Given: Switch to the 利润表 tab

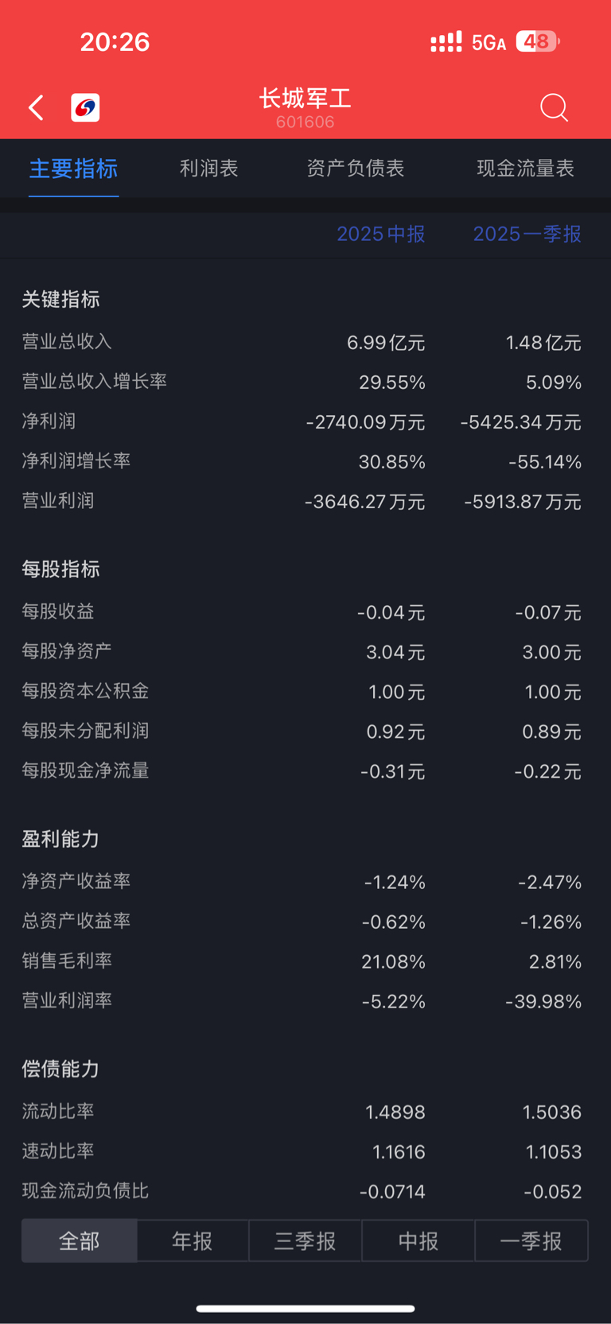Looking at the screenshot, I should tap(208, 169).
